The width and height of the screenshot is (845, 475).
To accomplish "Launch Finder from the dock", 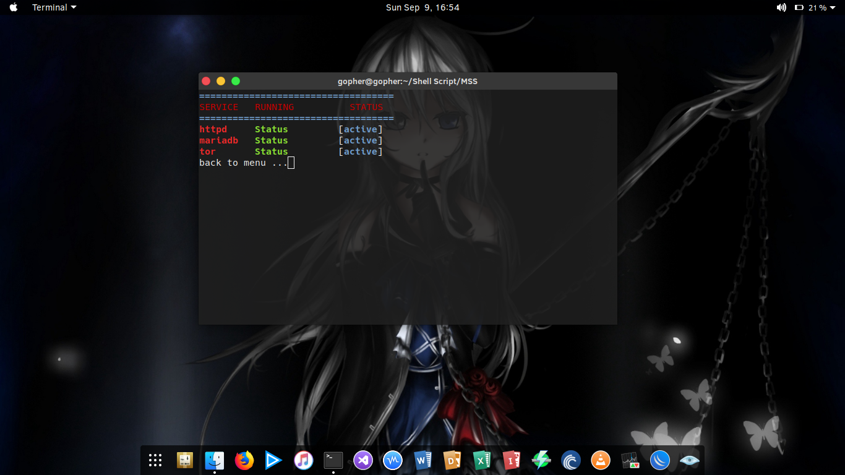I will pyautogui.click(x=215, y=460).
